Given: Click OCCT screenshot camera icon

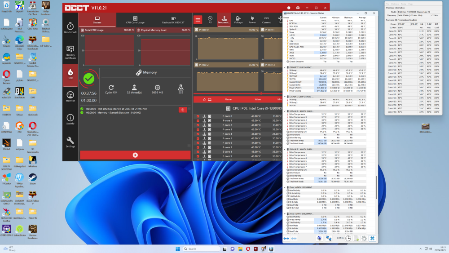Looking at the screenshot, I should [x=298, y=8].
